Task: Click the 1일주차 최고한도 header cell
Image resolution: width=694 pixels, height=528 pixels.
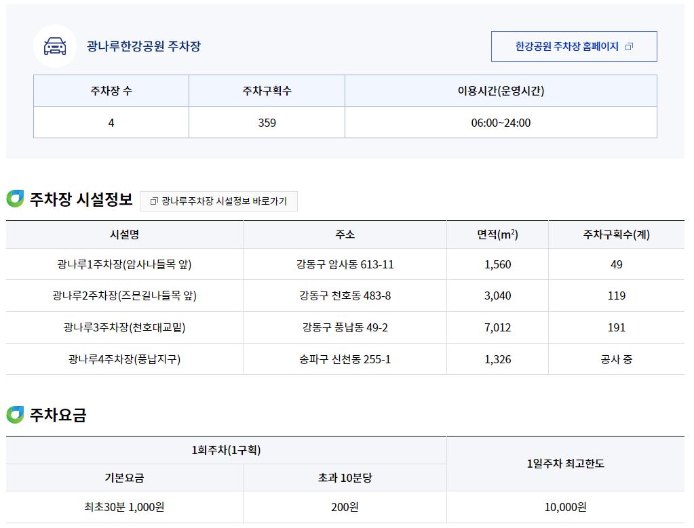Action: [x=565, y=464]
